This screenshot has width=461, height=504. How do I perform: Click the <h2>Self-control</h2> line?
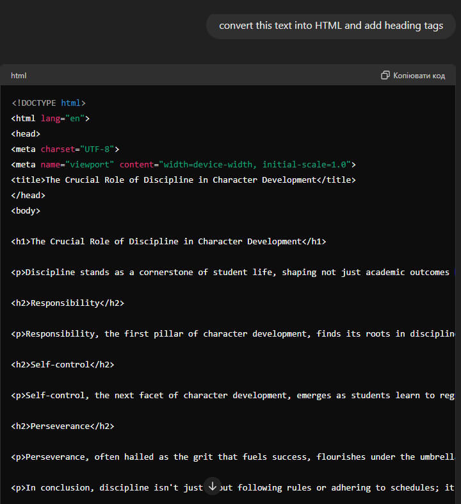63,364
